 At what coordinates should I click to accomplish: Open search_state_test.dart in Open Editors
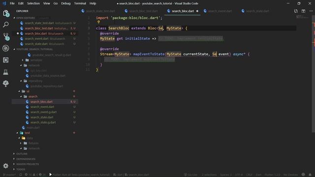tap(45, 23)
